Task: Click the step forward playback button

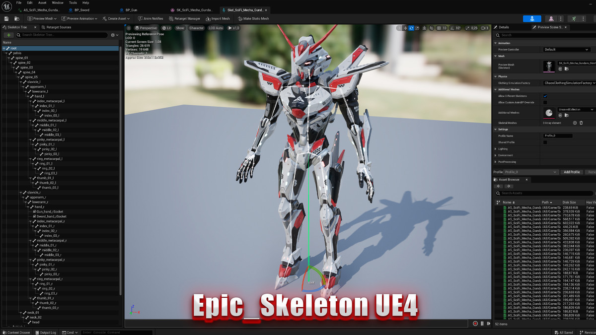Action: (x=488, y=324)
